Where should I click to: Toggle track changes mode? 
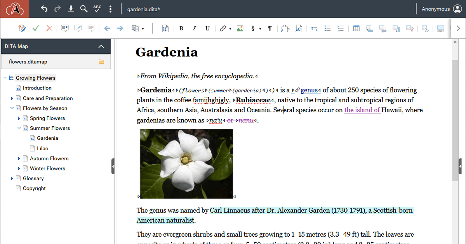point(22,28)
